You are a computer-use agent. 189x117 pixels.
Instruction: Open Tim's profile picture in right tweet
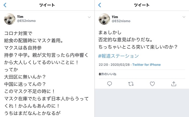tap(104, 19)
